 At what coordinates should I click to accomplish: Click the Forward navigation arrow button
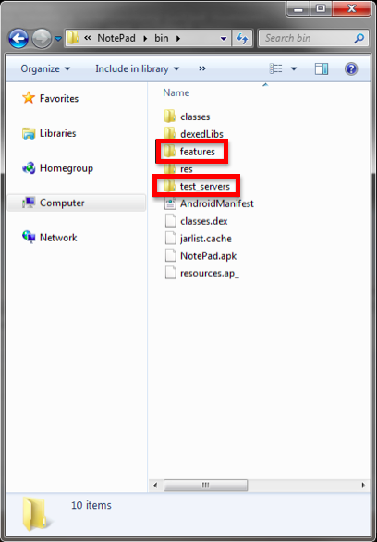tap(42, 38)
